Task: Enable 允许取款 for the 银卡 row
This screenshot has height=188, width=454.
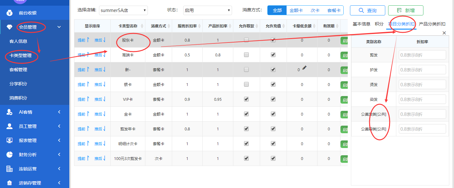Action: (x=246, y=84)
